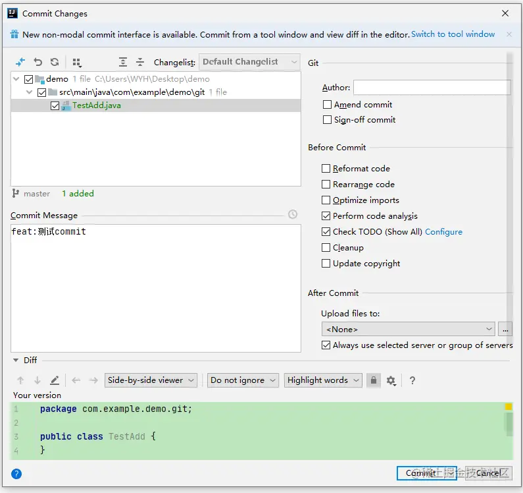Open the Changelist dropdown
523x493 pixels.
click(249, 62)
